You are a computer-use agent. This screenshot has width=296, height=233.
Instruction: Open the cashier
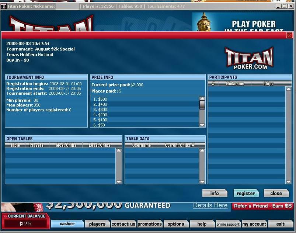(67, 224)
